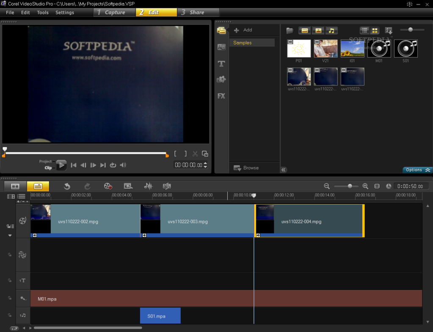The image size is (433, 332).
Task: Click Add to create a library folder
Action: 243,30
